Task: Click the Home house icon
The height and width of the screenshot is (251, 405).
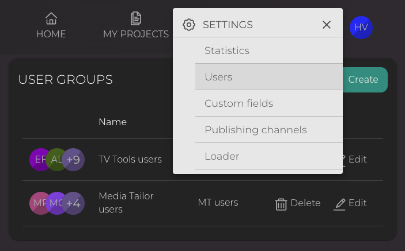Action: [x=51, y=19]
